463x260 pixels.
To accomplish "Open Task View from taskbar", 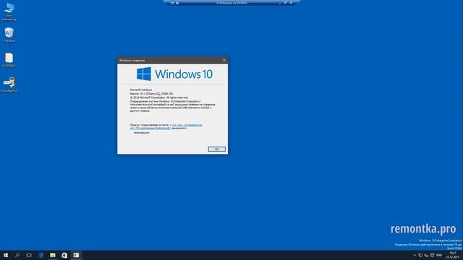I will click(29, 255).
